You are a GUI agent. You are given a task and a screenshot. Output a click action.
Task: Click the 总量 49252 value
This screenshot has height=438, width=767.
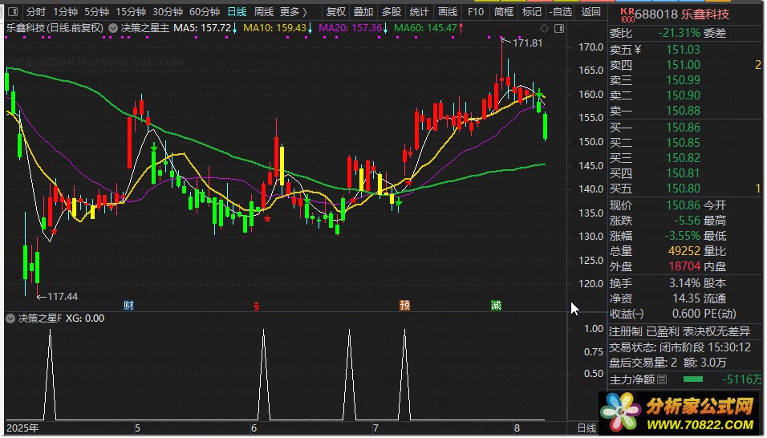pos(684,251)
